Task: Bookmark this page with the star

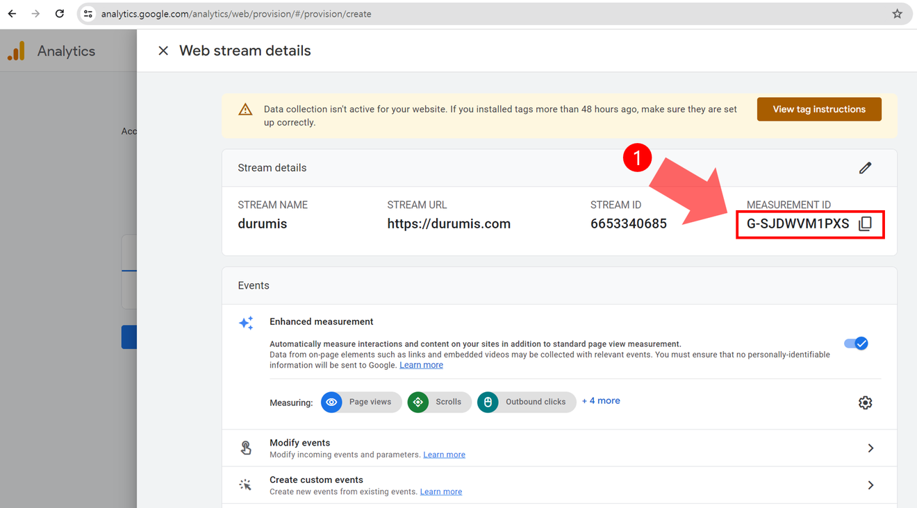Action: coord(897,14)
